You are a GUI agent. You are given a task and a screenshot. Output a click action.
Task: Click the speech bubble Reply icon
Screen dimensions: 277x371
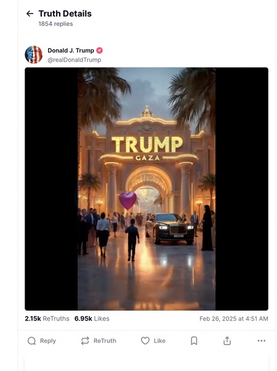pos(31,341)
